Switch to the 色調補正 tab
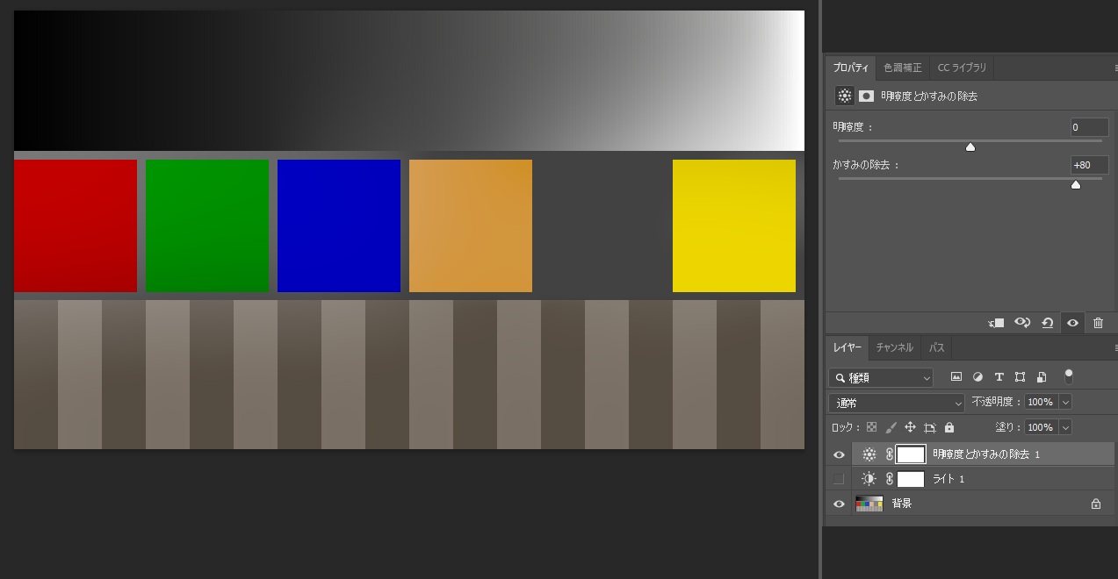 click(903, 68)
